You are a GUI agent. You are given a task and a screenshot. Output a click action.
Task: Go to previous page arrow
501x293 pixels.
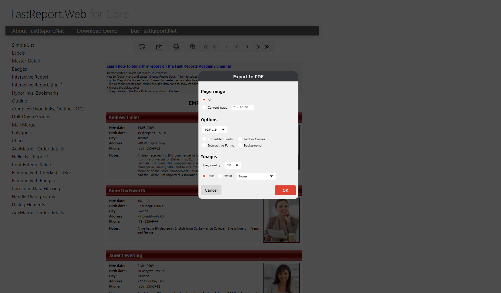[215, 47]
